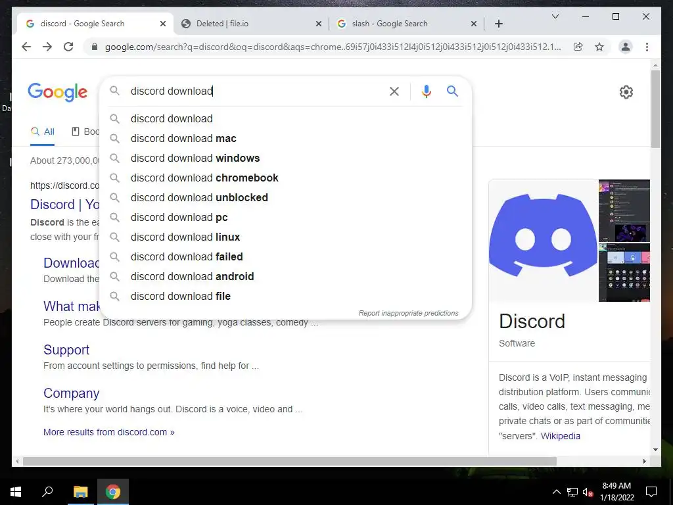Open File Explorer from the taskbar
673x505 pixels.
point(80,492)
